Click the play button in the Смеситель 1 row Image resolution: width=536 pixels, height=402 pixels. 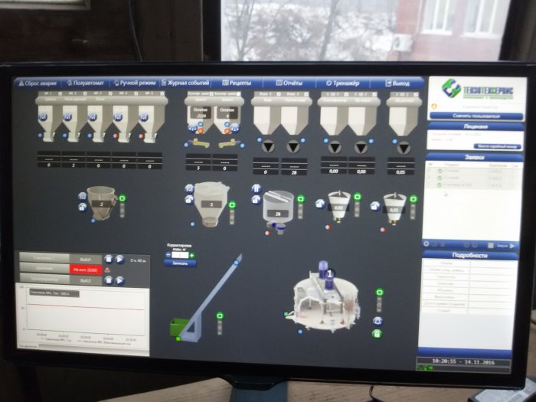pos(119,259)
